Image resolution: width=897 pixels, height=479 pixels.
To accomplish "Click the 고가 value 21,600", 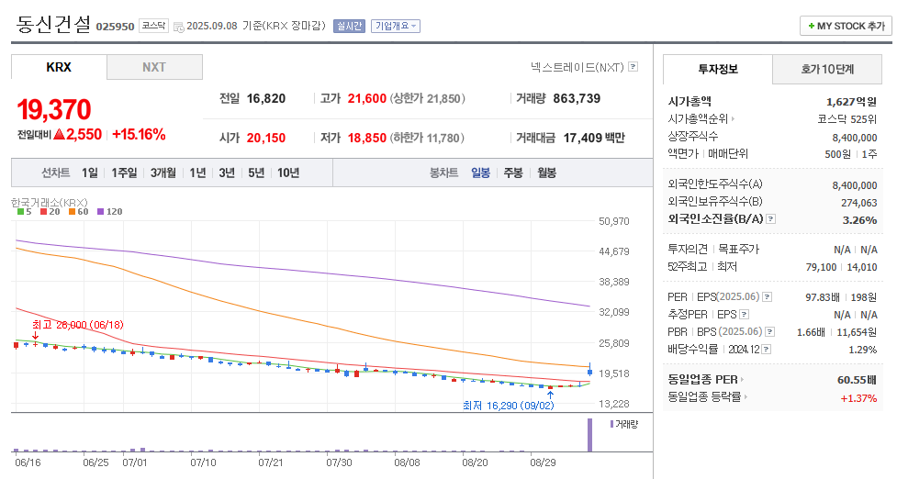I will (367, 98).
